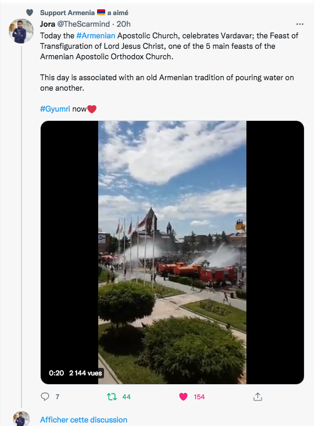
Task: Click the 154 likes count
Action: click(x=199, y=397)
